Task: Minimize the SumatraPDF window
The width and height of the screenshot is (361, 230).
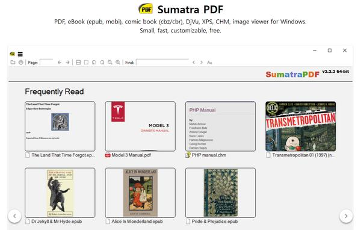Action: (x=315, y=51)
